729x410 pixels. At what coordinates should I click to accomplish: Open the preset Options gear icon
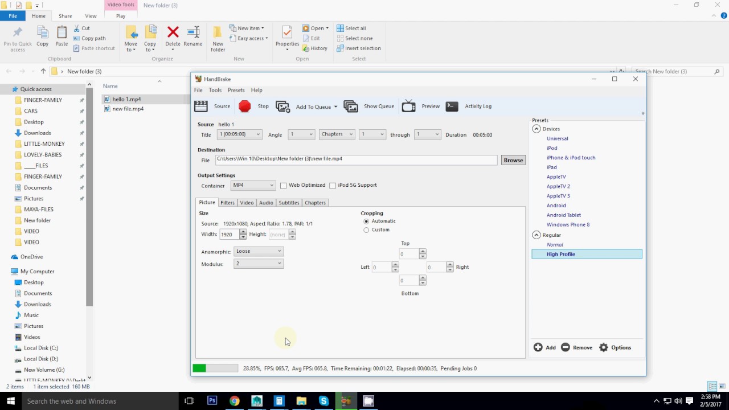tap(604, 347)
